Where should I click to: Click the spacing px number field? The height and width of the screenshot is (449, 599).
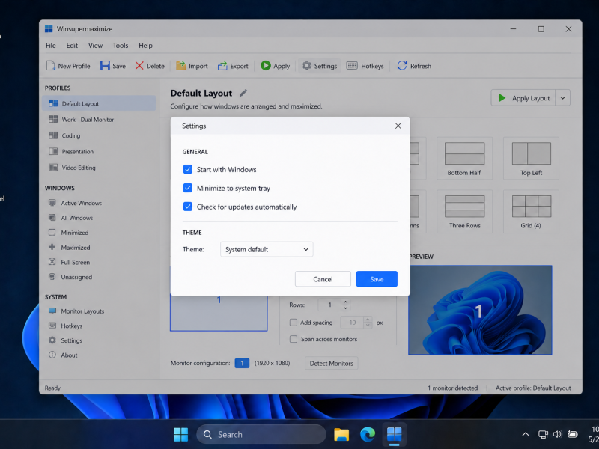352,323
